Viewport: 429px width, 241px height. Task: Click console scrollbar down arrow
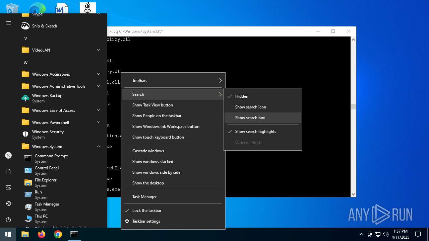click(353, 194)
